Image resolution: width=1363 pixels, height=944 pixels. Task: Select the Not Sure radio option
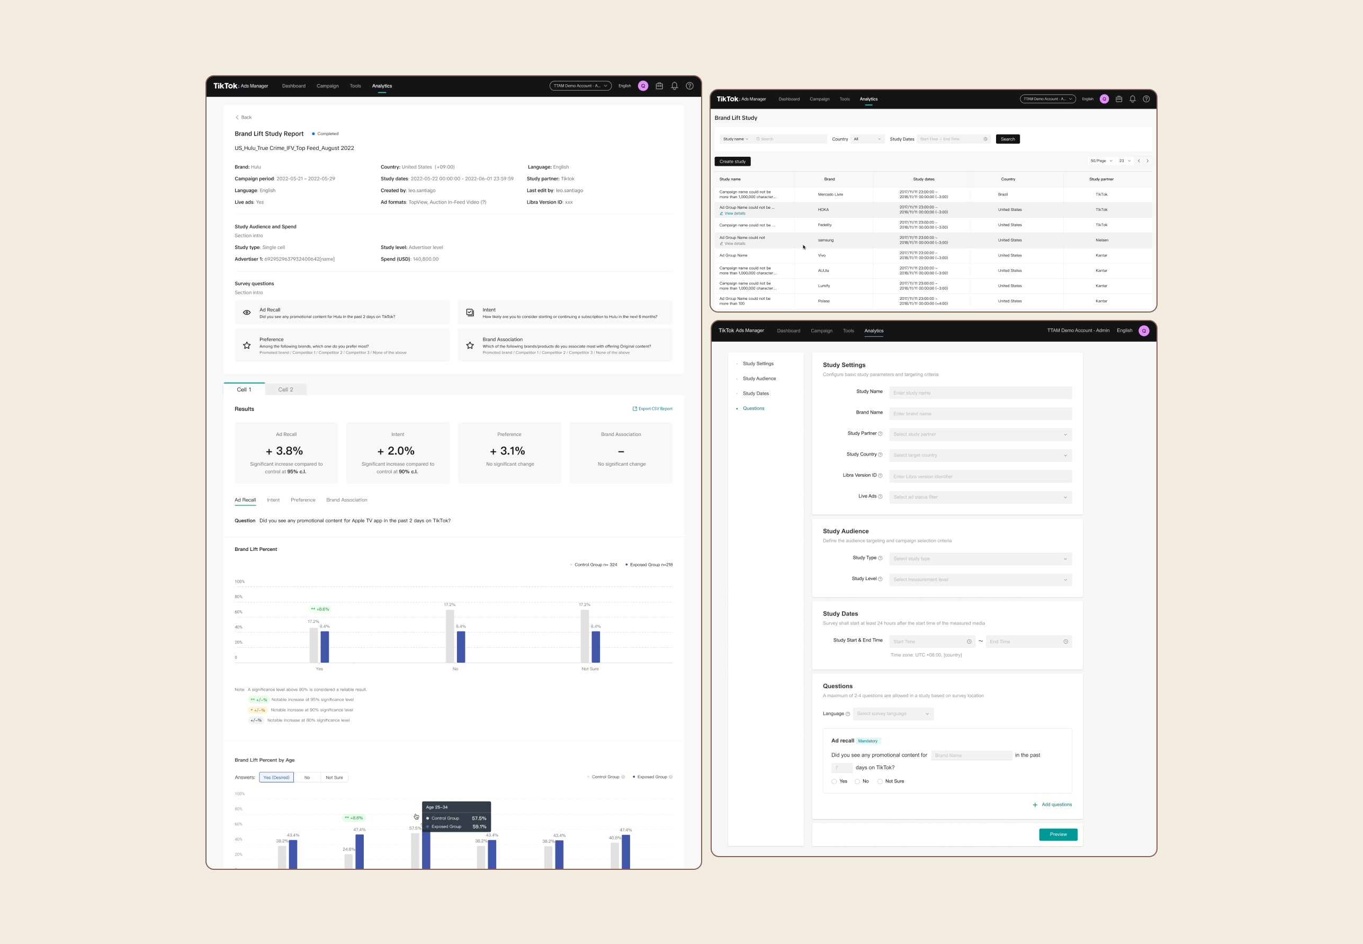click(x=880, y=781)
